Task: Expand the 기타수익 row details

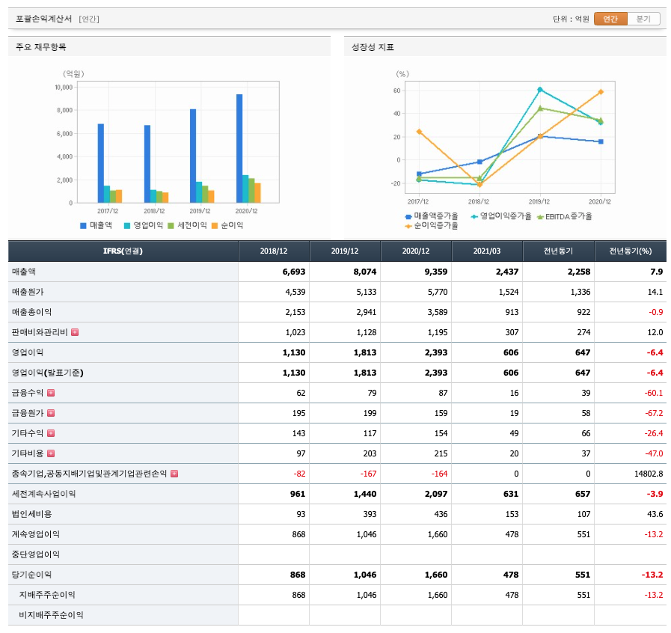Action: pyautogui.click(x=51, y=433)
